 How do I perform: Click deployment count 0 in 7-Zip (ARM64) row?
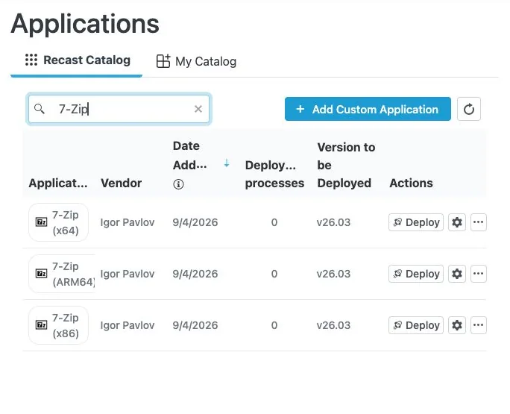pyautogui.click(x=274, y=274)
